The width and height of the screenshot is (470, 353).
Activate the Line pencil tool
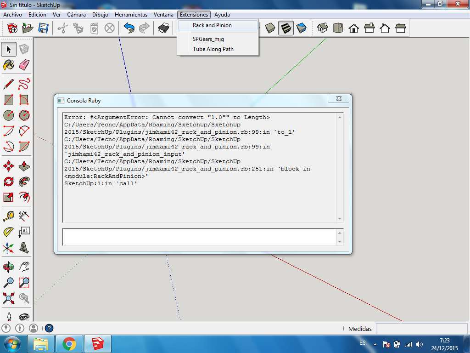[x=9, y=84]
